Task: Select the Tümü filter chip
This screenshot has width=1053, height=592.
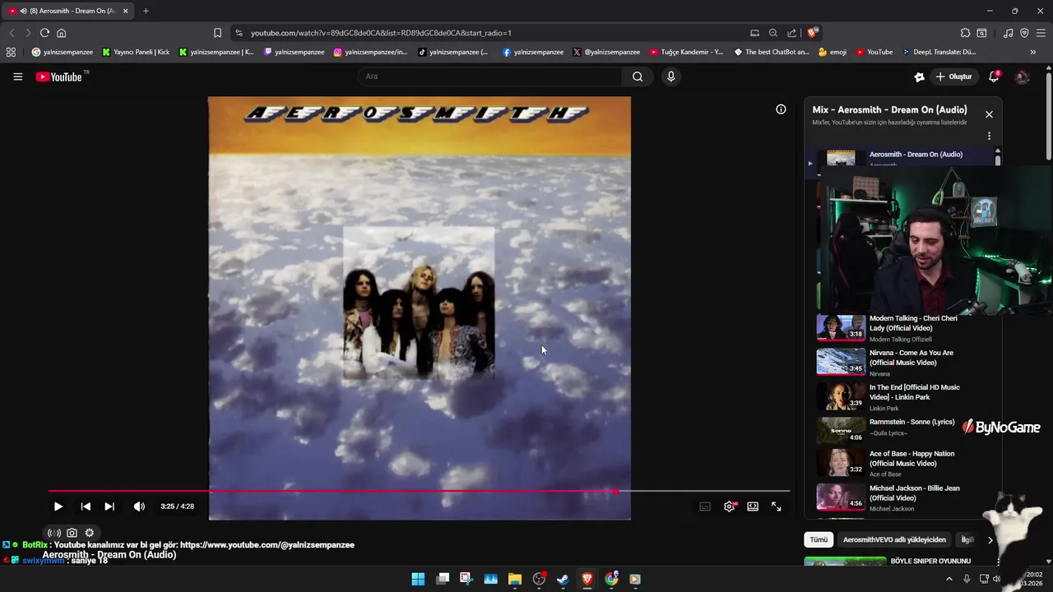Action: (x=819, y=539)
